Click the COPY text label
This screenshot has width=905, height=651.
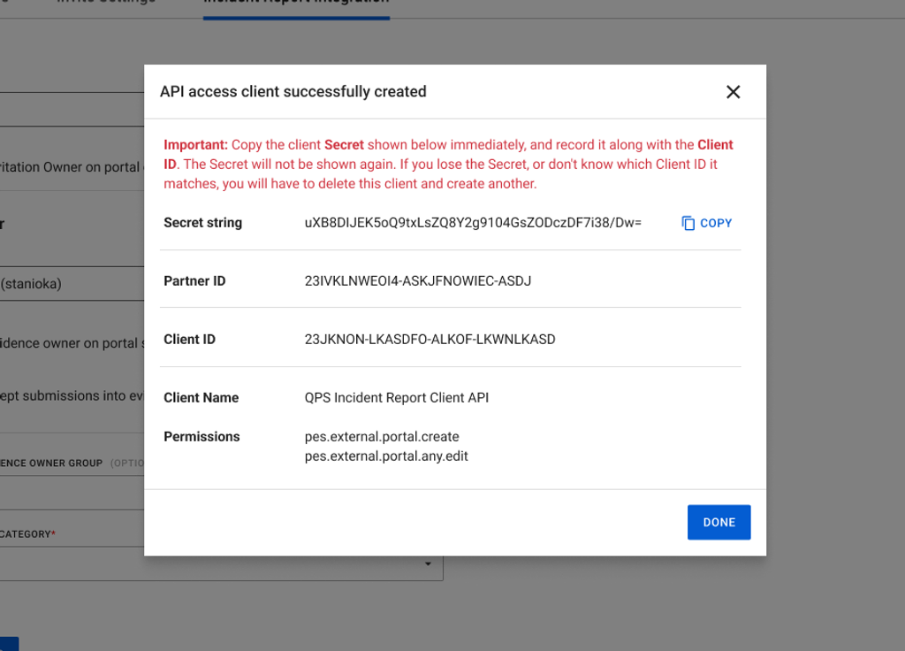[x=714, y=223]
